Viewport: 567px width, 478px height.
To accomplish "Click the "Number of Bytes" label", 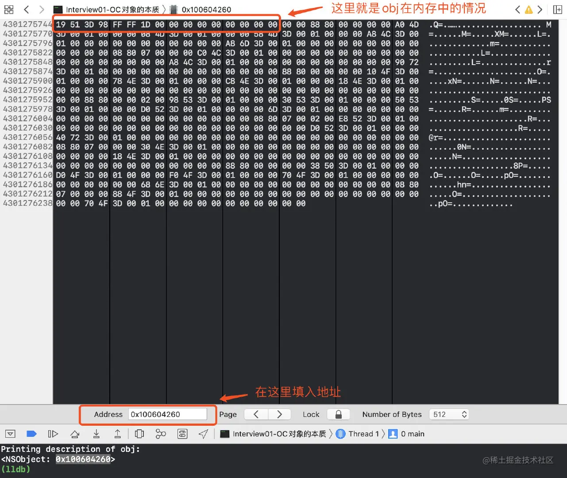I will point(392,414).
